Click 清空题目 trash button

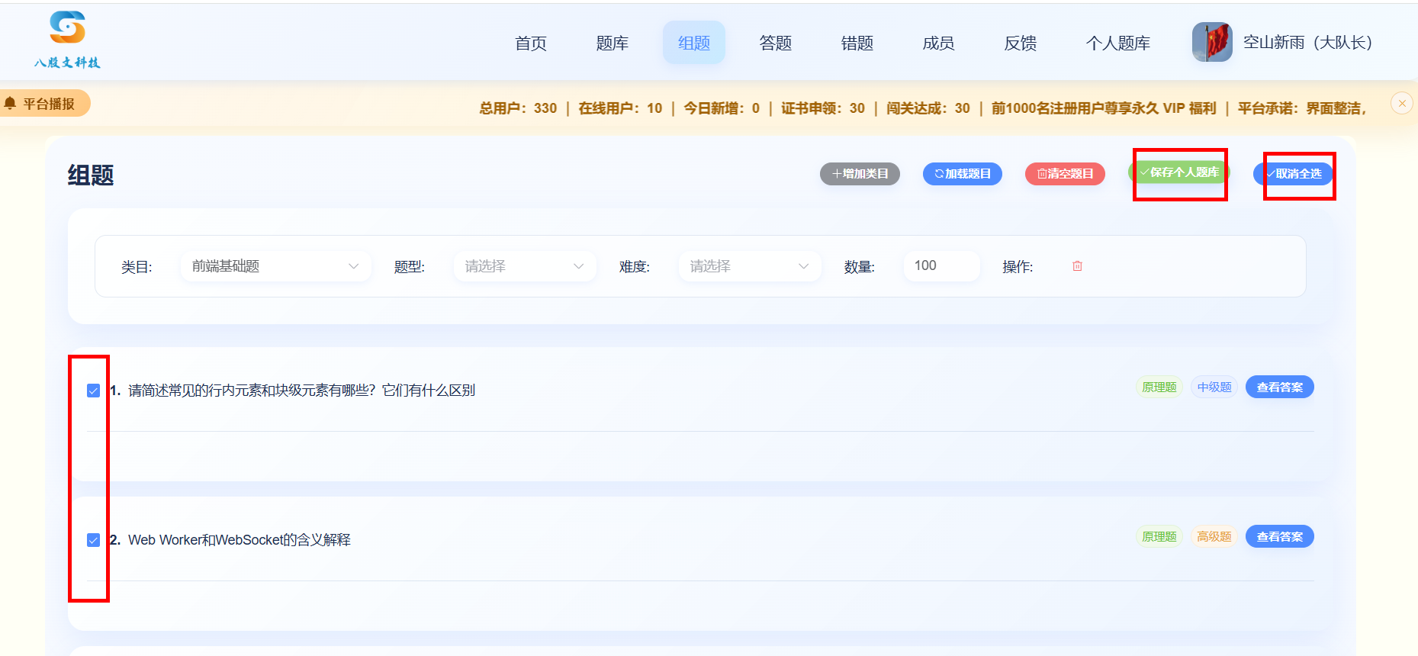[x=1065, y=174]
